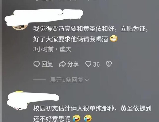Click the like count 36
This screenshot has height=122, width=159.
pos(96,64)
